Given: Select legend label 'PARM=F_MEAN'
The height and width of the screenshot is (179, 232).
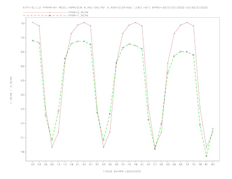Looking at the screenshot, I should point(78,16).
